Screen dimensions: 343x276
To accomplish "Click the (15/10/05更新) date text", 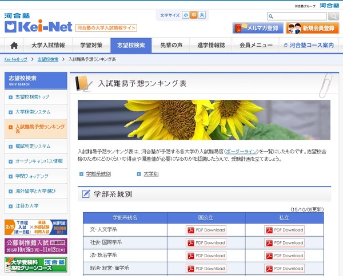I will click(x=307, y=209).
